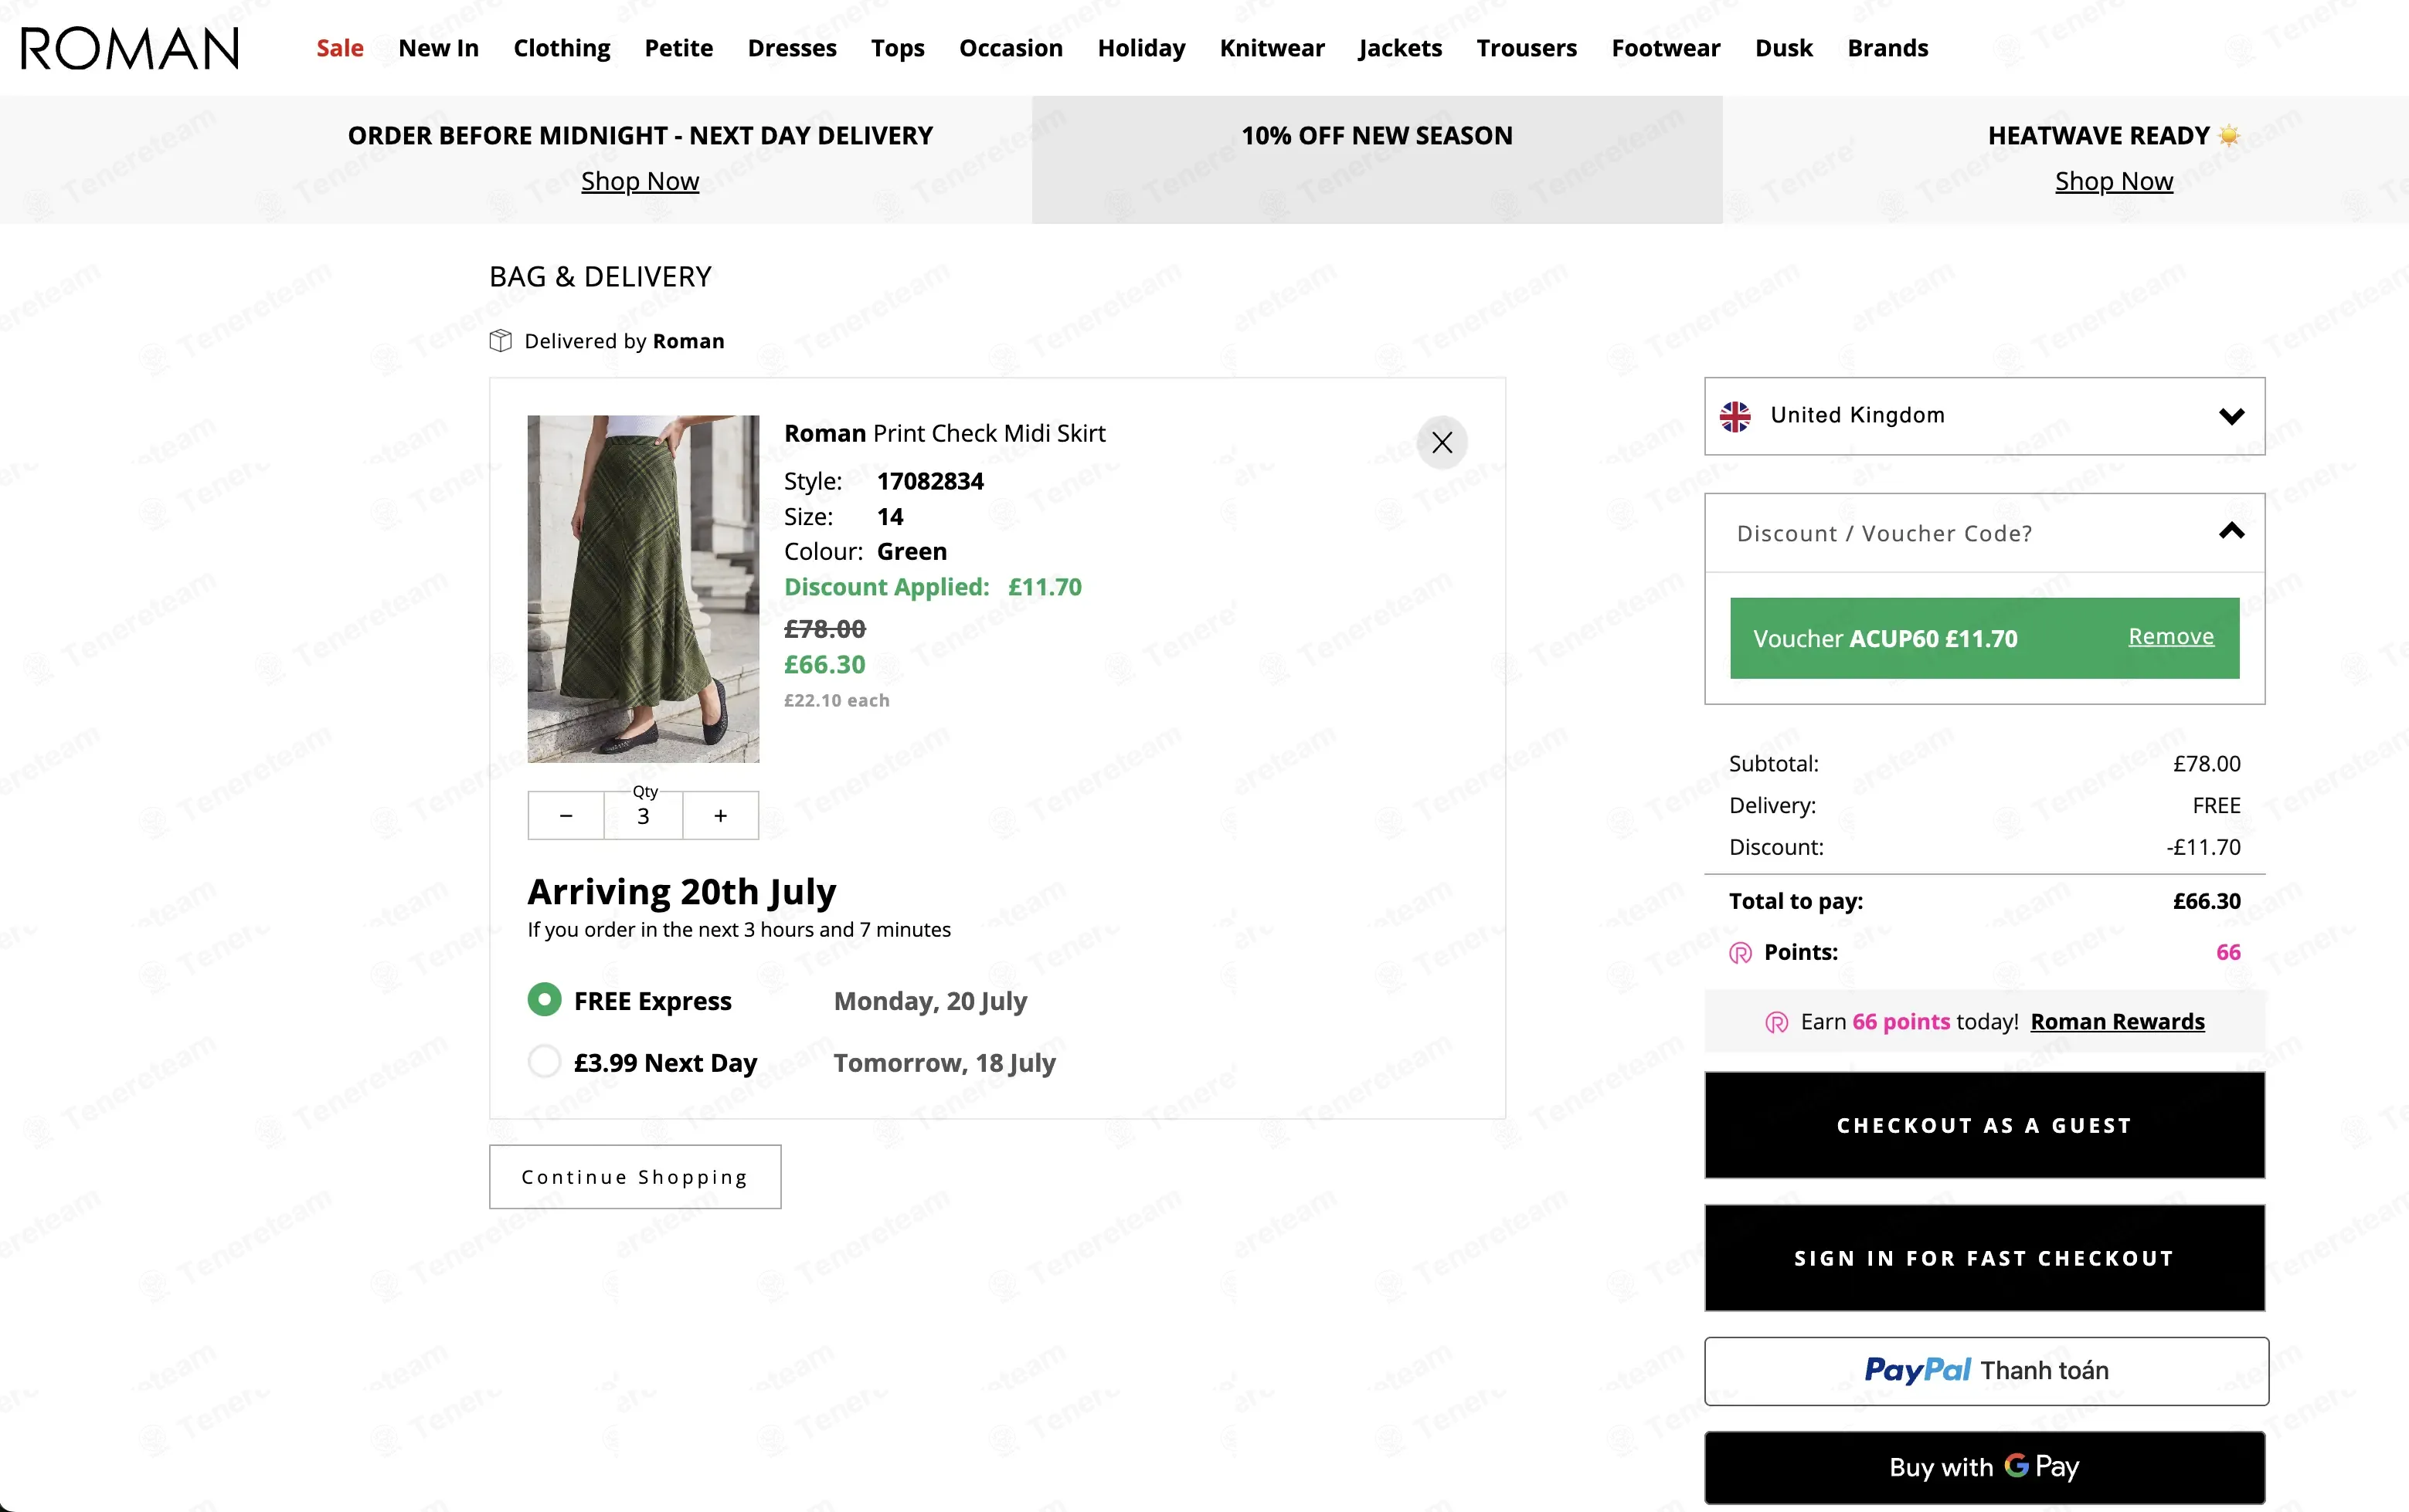This screenshot has height=1512, width=2409.
Task: Click the Tomorrow, 18 July delivery date
Action: 944,1062
